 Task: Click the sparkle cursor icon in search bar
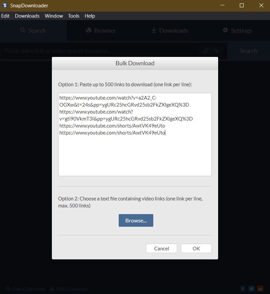(216, 51)
